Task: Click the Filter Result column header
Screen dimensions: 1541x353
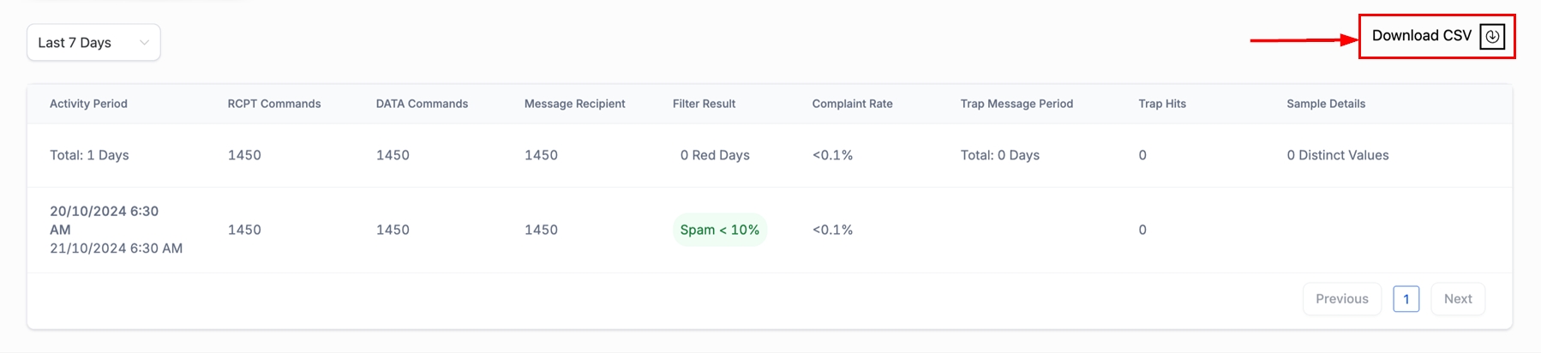Action: click(704, 104)
